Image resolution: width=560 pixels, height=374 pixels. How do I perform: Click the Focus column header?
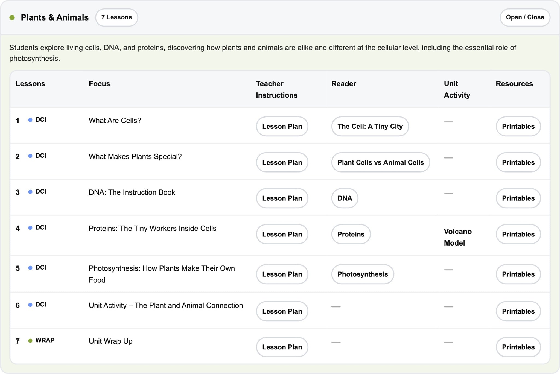coord(99,84)
